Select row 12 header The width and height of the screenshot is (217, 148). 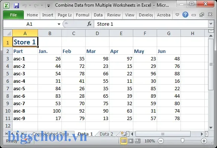click(8, 126)
